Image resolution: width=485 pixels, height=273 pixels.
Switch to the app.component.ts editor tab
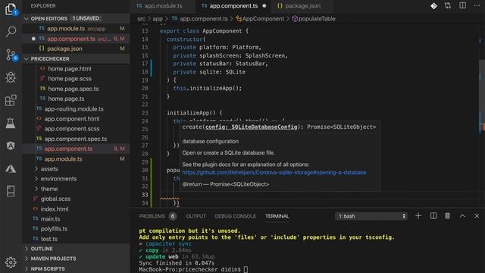[x=233, y=6]
